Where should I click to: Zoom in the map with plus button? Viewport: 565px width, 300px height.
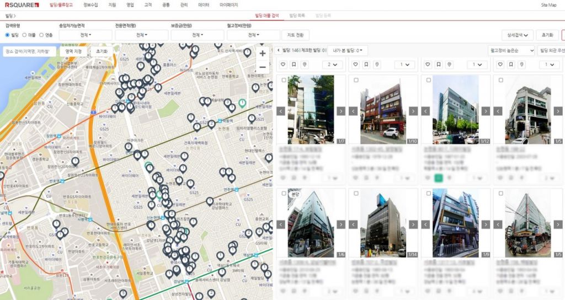click(263, 53)
